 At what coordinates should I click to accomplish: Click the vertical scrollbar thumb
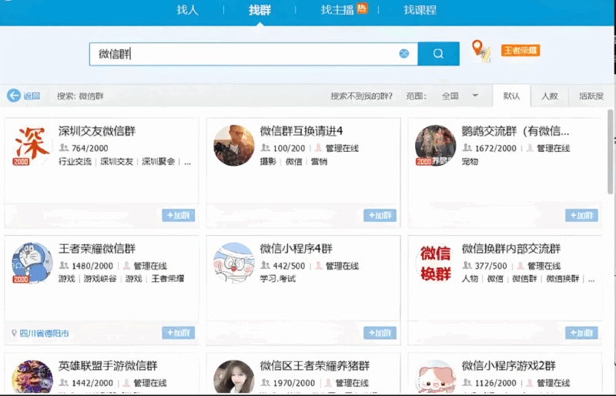610,153
